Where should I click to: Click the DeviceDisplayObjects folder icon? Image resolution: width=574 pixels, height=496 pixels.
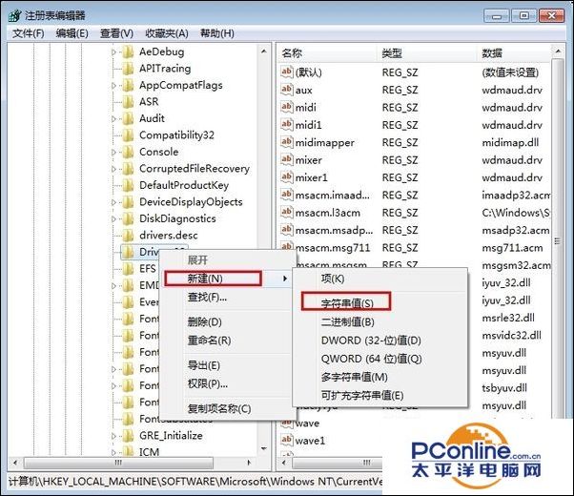[128, 202]
